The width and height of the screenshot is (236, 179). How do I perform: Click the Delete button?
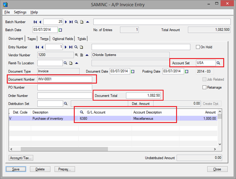[40, 169]
